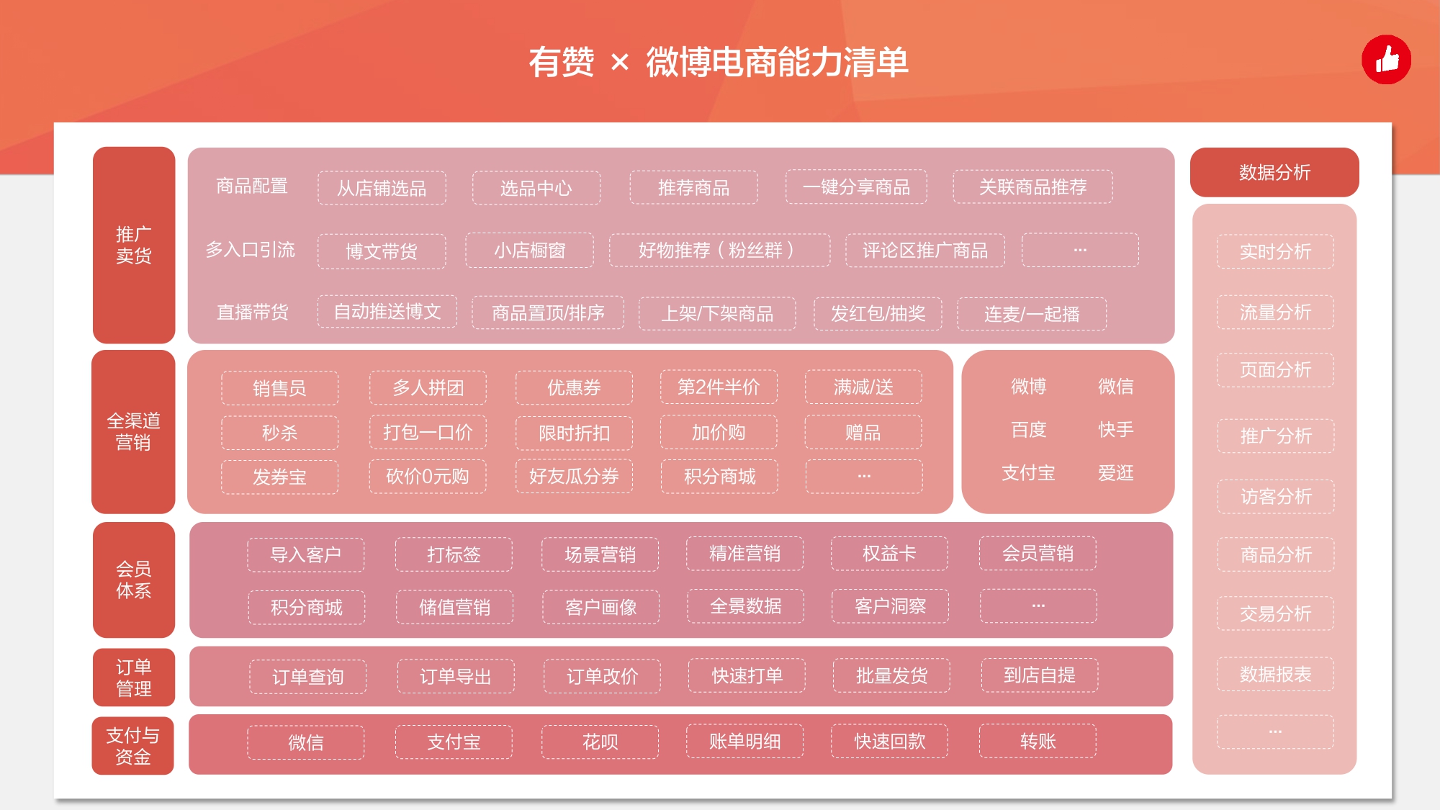
Task: Click the 爱逛 channel label
Action: click(x=1115, y=472)
